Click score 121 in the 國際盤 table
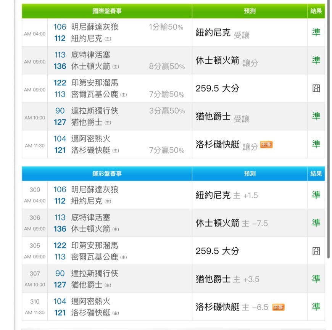Screen dimensions: 332x330 tap(60, 150)
